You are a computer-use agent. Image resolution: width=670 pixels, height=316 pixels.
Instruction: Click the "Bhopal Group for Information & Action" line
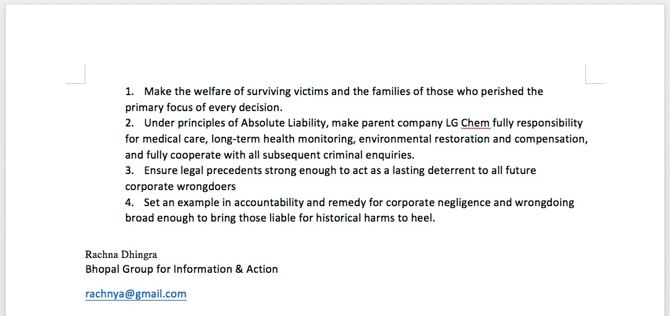point(182,269)
